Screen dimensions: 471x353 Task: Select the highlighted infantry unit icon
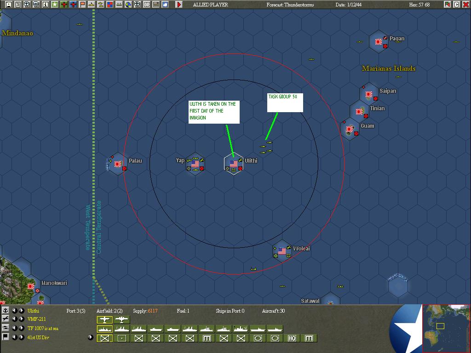[x=104, y=338]
